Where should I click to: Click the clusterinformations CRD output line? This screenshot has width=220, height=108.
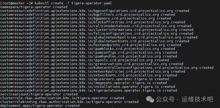pyautogui.click(x=97, y=30)
